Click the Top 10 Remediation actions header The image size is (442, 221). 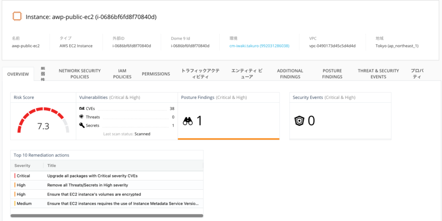click(x=107, y=155)
